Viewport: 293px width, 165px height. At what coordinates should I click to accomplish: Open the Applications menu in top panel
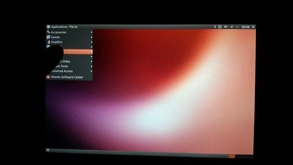tap(59, 27)
